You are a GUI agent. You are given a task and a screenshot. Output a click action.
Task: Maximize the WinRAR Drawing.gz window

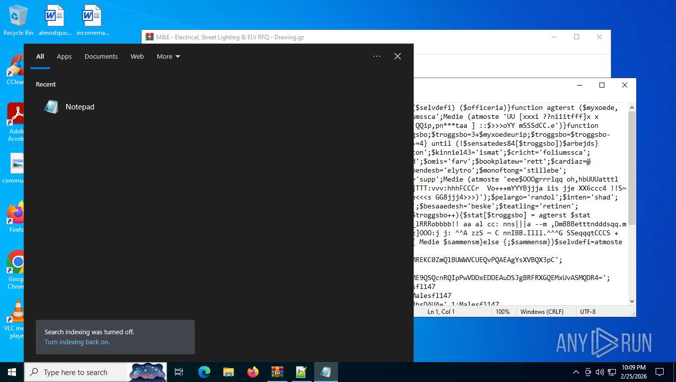point(577,37)
